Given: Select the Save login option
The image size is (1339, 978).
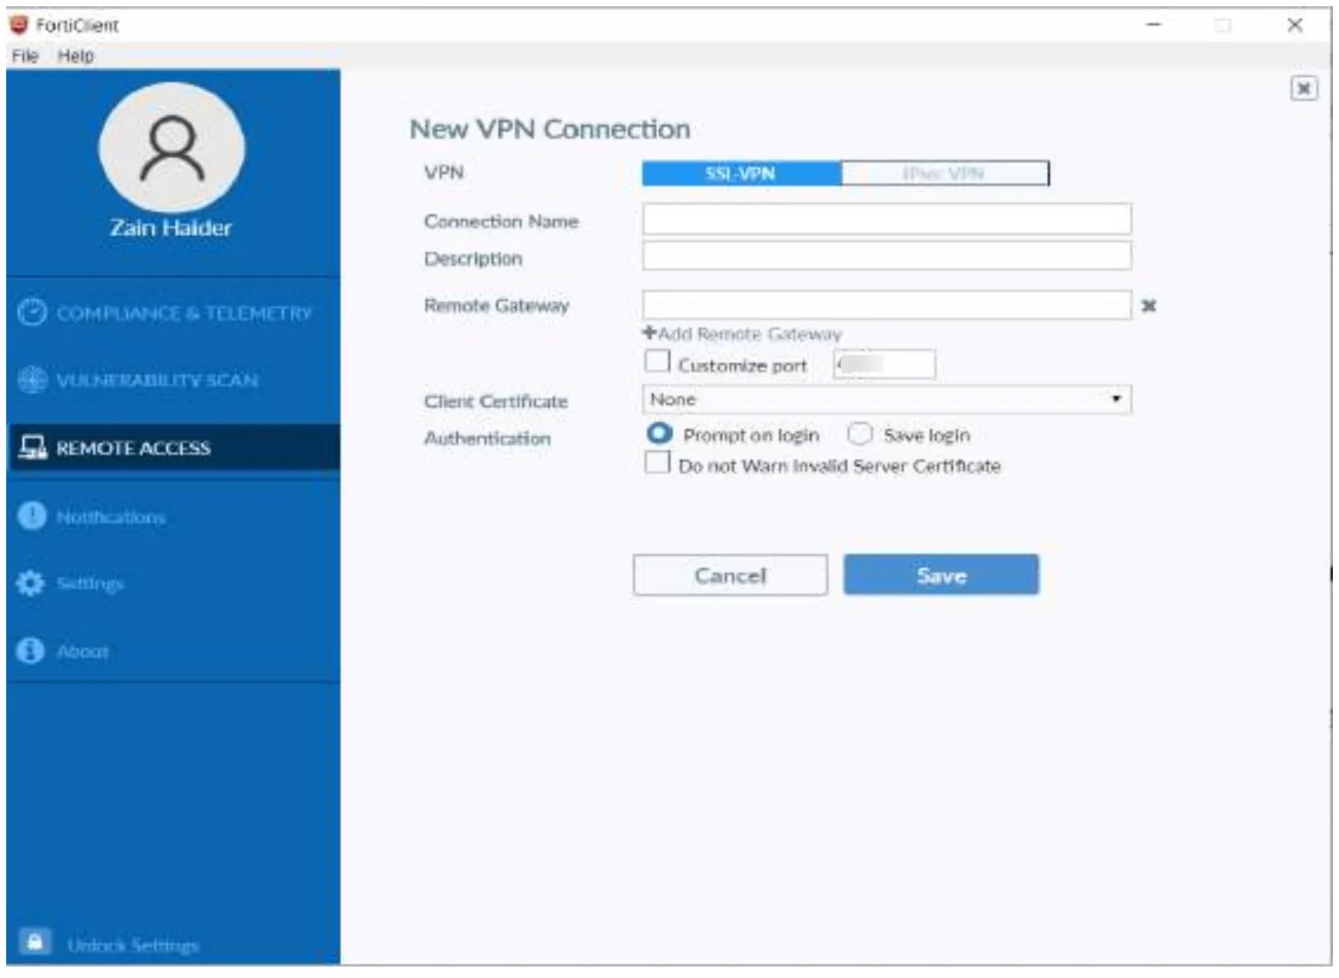Looking at the screenshot, I should (x=860, y=433).
